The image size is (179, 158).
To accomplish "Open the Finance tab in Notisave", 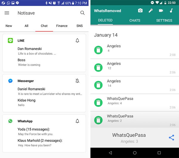I will pos(62,26).
